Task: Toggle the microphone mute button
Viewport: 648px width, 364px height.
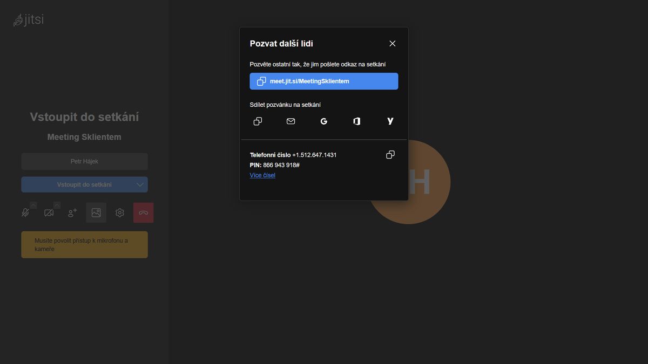Action: (x=25, y=213)
